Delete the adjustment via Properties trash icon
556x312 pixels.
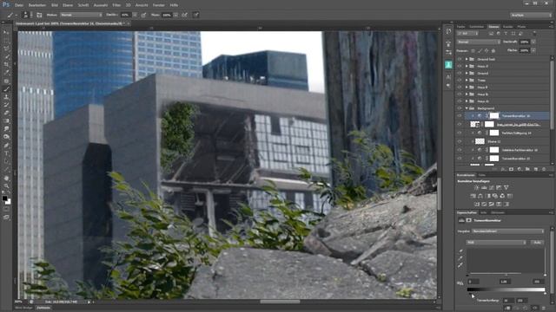coord(544,309)
